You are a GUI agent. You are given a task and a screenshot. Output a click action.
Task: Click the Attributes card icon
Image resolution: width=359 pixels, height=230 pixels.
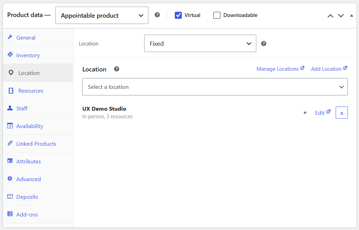tap(10, 161)
